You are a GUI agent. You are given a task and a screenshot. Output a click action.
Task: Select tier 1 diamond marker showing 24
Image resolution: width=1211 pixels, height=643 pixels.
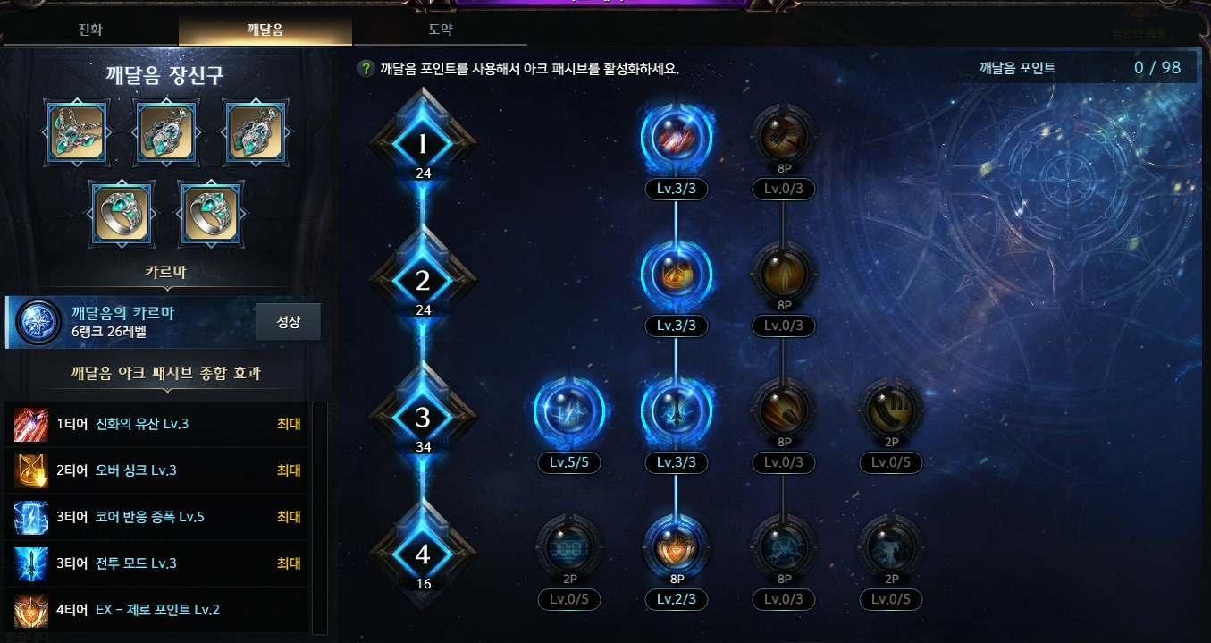click(x=423, y=143)
